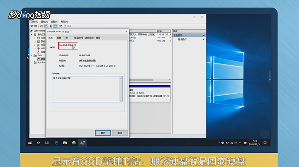Click the Up one level folder icon

pyautogui.click(x=41, y=26)
